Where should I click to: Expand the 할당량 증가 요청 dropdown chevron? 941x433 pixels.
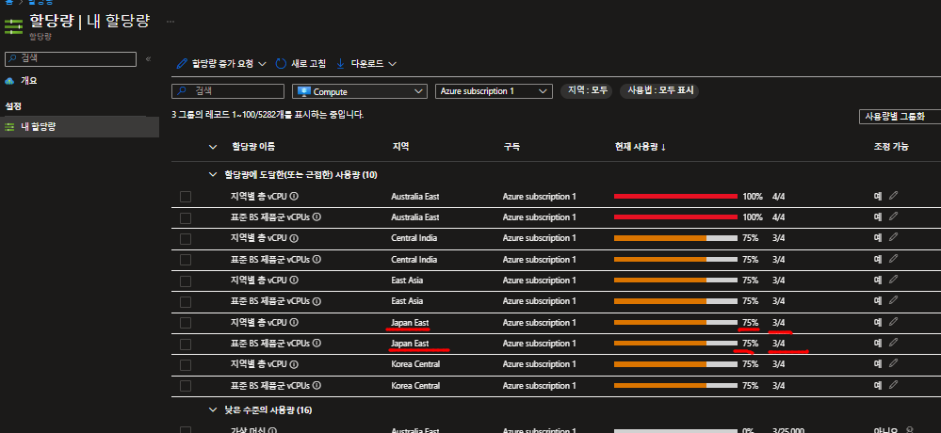262,64
